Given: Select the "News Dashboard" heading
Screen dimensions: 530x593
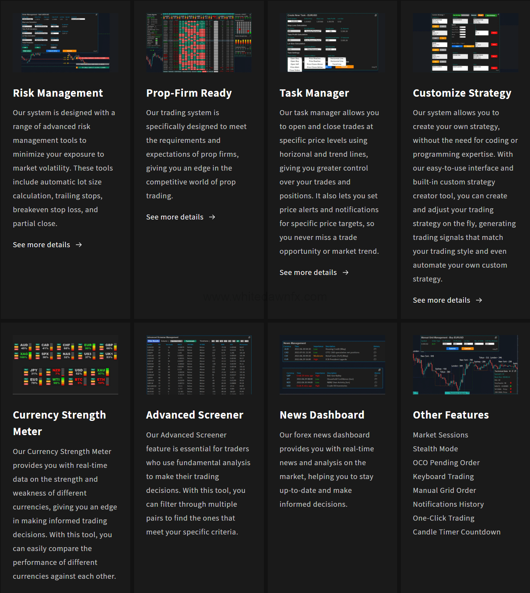Looking at the screenshot, I should click(322, 415).
